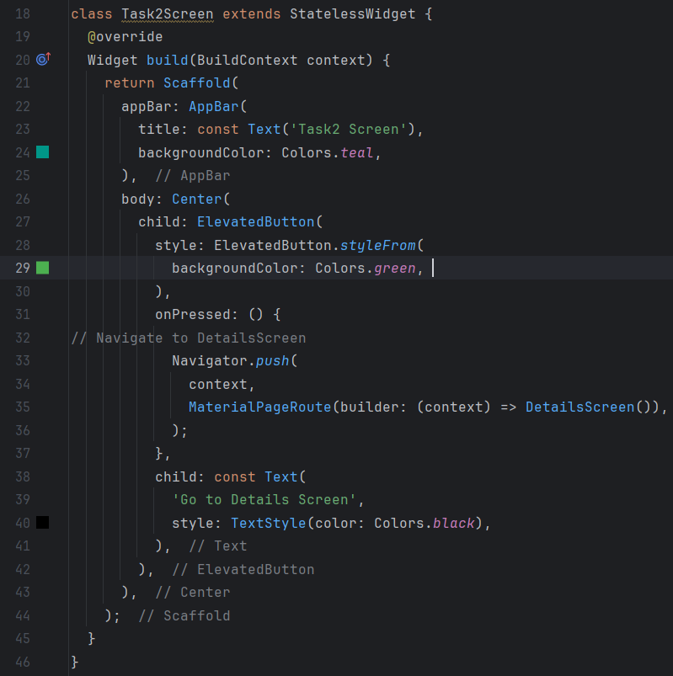Click the title parameter on line 23
This screenshot has width=673, height=676.
point(158,130)
